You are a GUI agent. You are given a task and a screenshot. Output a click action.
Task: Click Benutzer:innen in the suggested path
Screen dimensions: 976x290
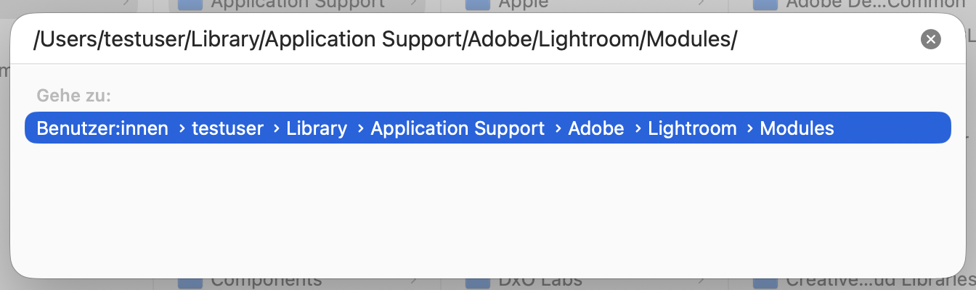(x=102, y=128)
